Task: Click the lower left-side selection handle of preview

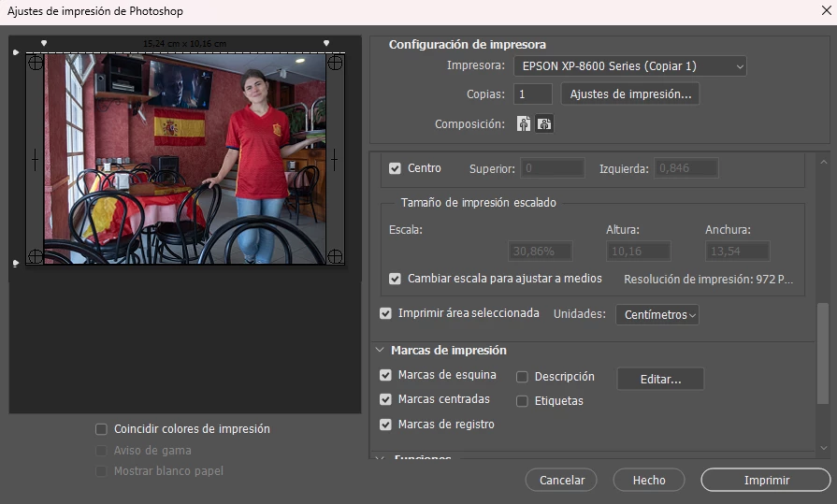Action: pos(16,263)
